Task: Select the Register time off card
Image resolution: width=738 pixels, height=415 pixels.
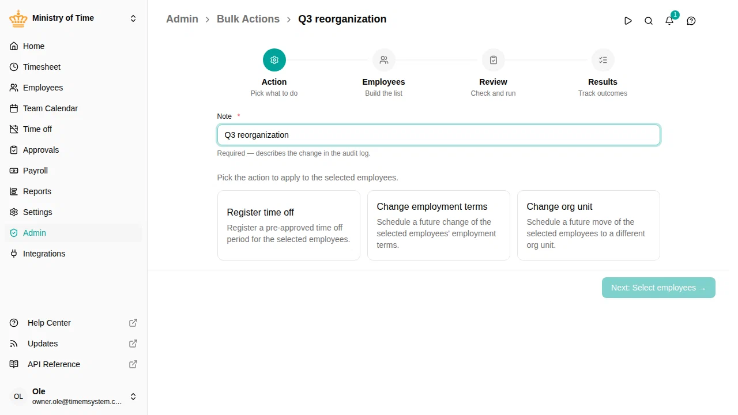Action: [289, 225]
